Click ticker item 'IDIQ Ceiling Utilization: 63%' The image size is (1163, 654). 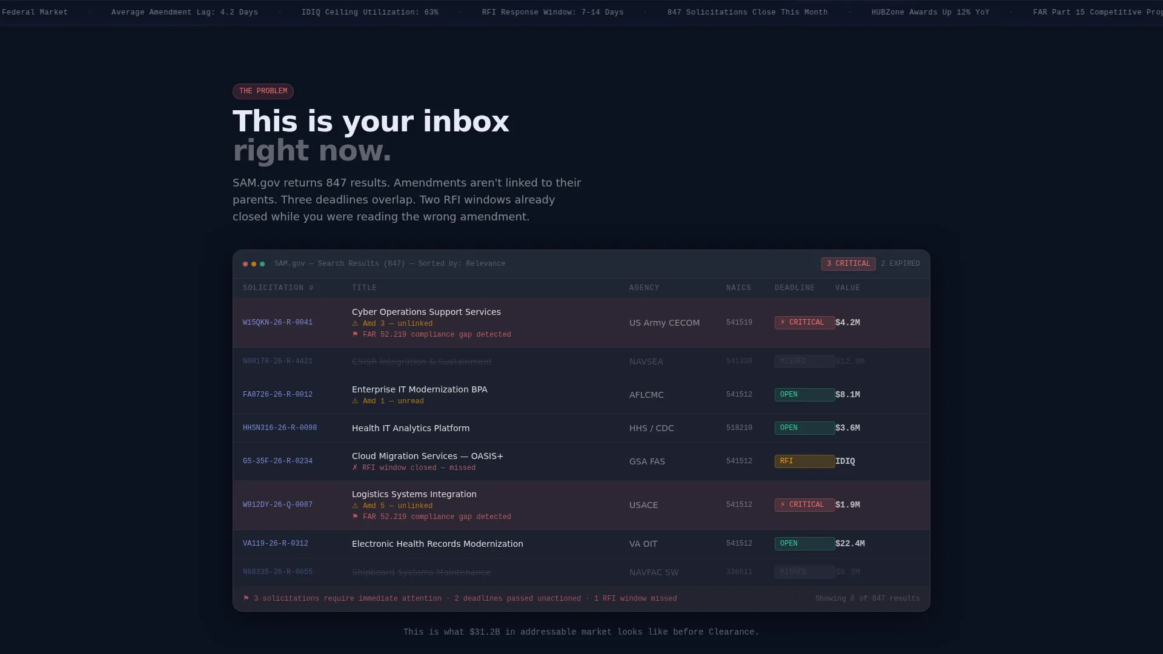(x=370, y=12)
